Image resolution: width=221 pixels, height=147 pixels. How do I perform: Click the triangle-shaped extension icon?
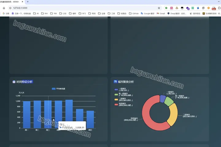tap(177, 8)
